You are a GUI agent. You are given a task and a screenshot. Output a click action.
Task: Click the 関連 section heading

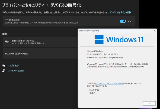click(5, 34)
